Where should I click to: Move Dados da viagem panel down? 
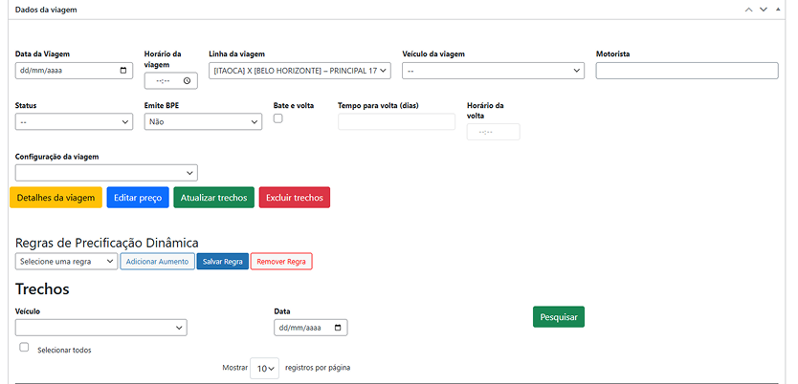click(x=764, y=9)
